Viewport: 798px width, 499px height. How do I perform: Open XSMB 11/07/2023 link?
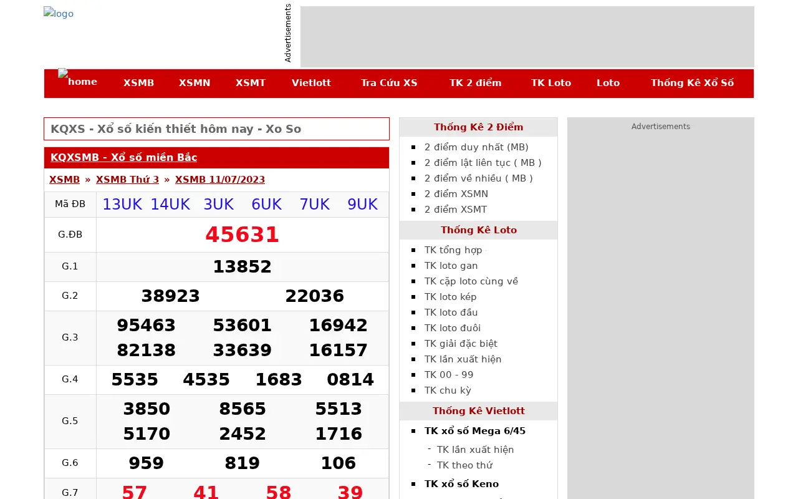[220, 180]
